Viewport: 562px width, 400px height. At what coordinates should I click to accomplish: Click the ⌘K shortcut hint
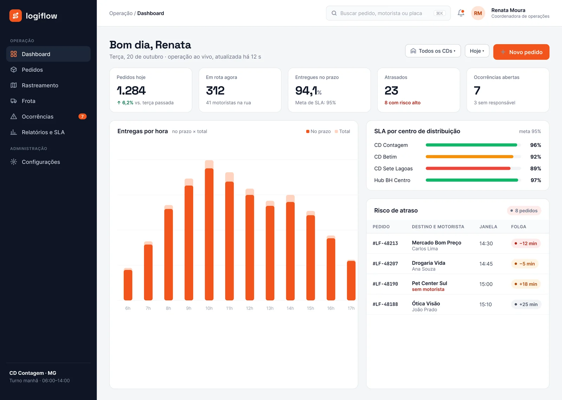(439, 13)
